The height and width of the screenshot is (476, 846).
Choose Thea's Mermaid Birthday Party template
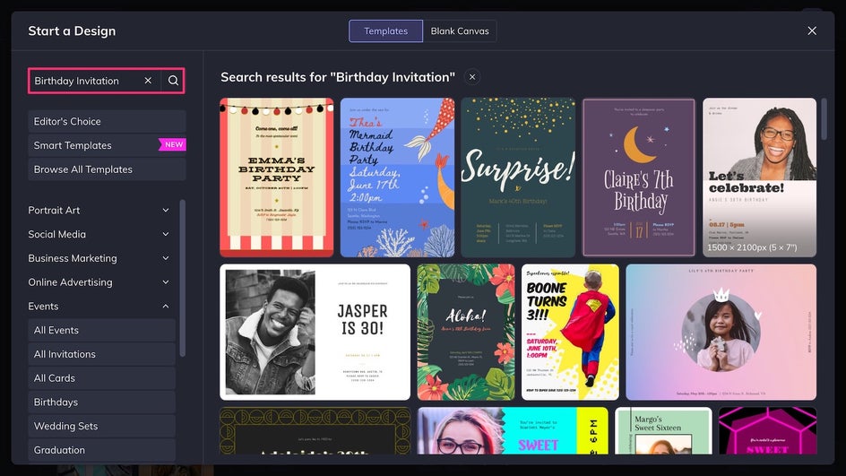click(397, 177)
